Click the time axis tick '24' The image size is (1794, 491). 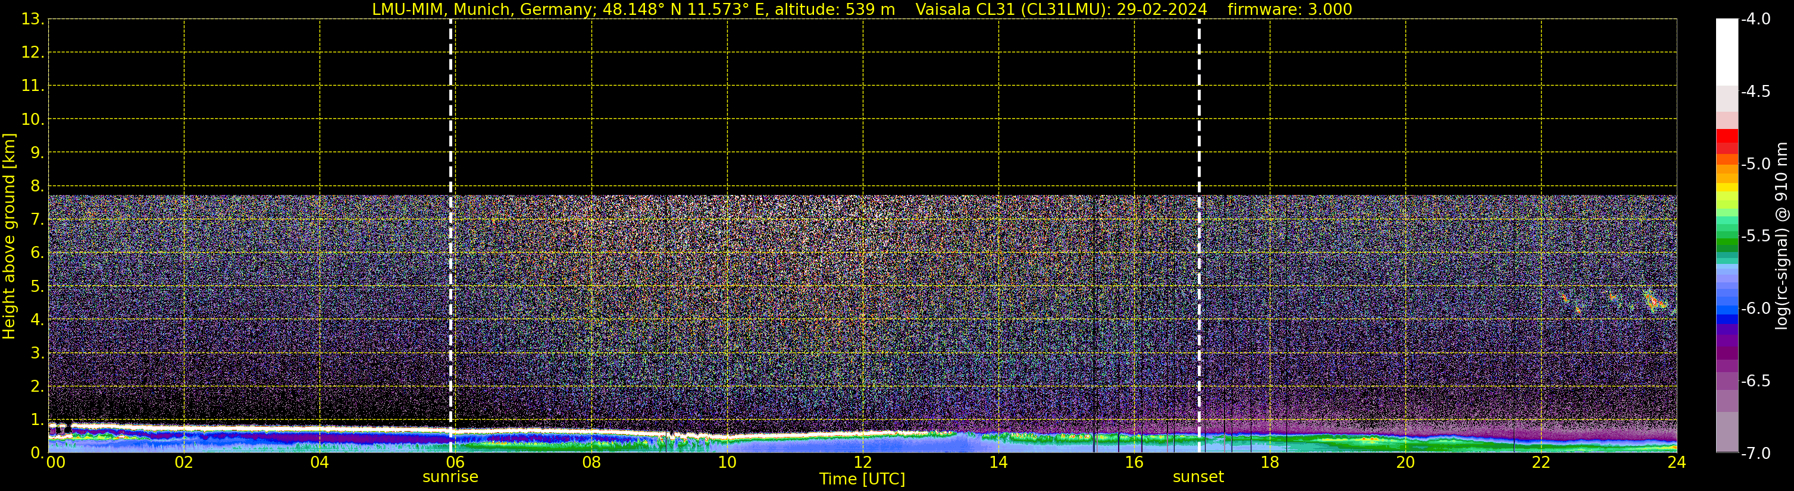click(1677, 462)
